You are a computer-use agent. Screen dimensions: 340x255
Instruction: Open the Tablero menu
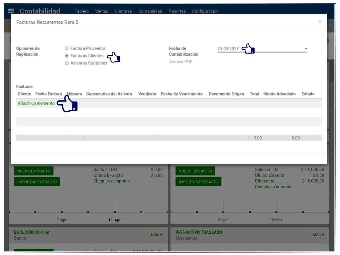pos(82,11)
